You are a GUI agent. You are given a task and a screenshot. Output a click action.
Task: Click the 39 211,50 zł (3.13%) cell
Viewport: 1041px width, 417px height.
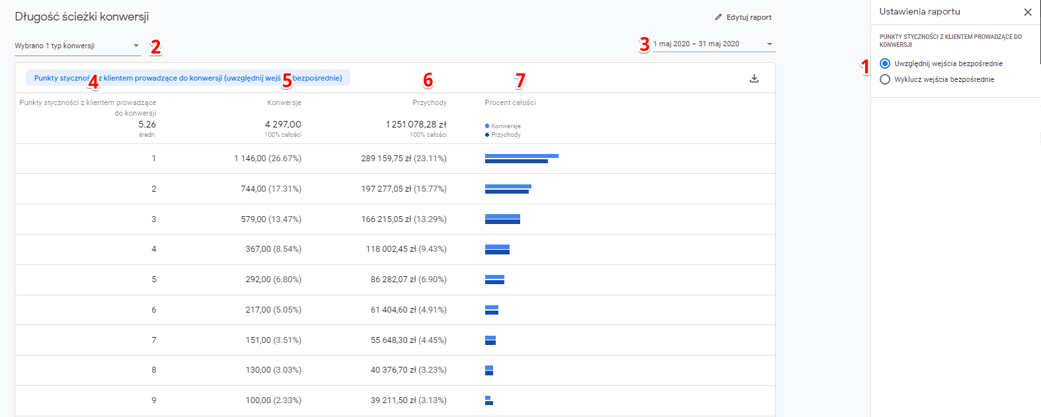click(408, 400)
